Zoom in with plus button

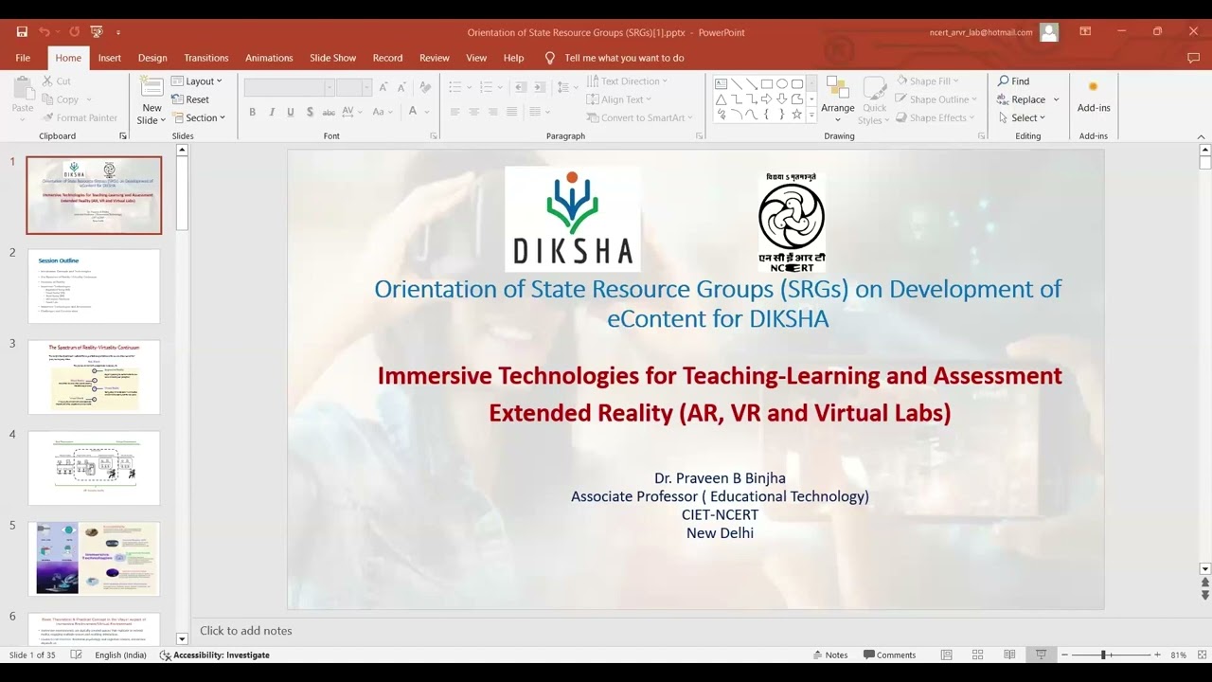pos(1157,655)
